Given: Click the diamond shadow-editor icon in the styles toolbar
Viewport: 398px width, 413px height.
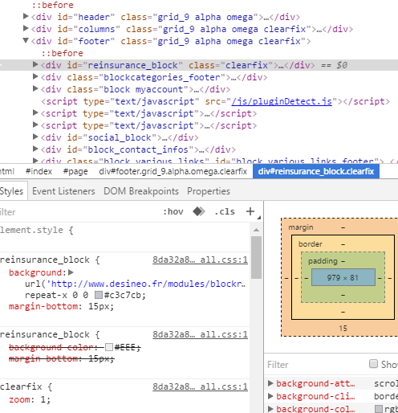Looking at the screenshot, I should pos(199,211).
